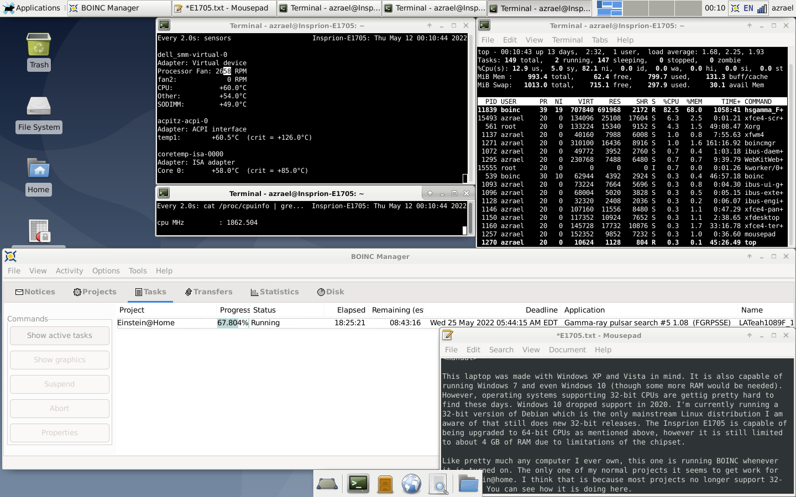Click the BOINC tray icon in system panel
The image size is (796, 497).
click(x=735, y=8)
